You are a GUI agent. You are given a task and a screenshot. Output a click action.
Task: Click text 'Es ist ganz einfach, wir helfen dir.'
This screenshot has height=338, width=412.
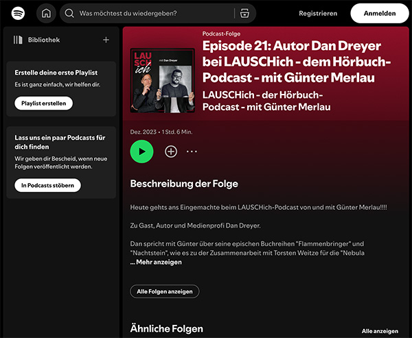[x=58, y=85]
